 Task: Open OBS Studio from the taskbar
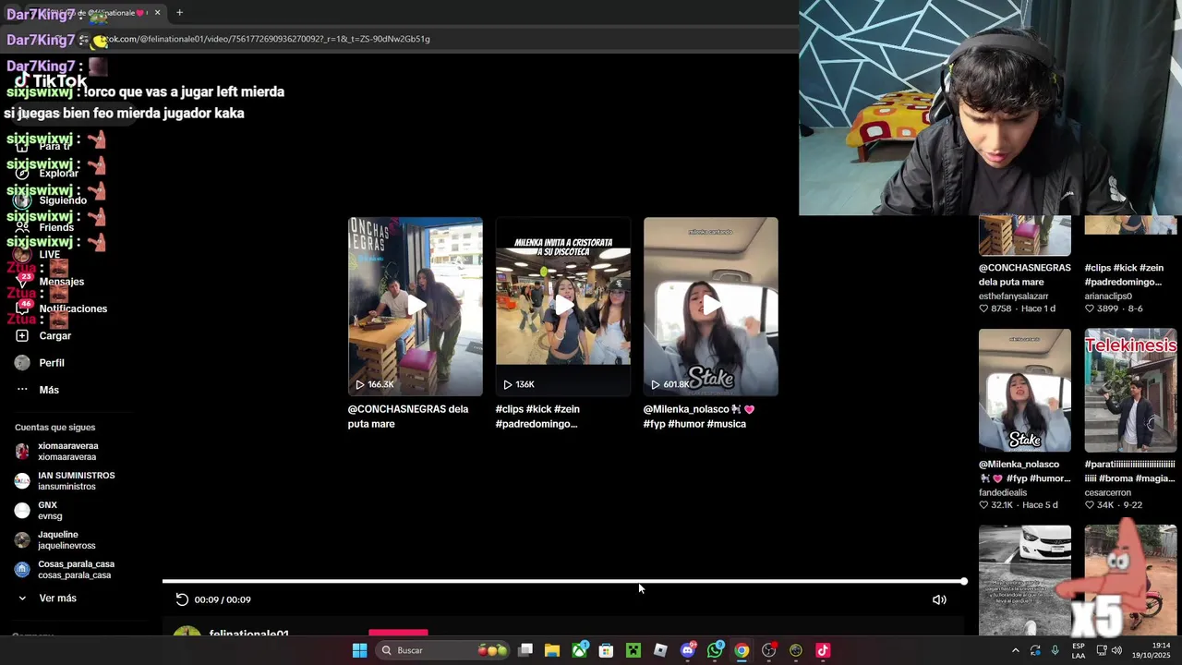(x=769, y=650)
